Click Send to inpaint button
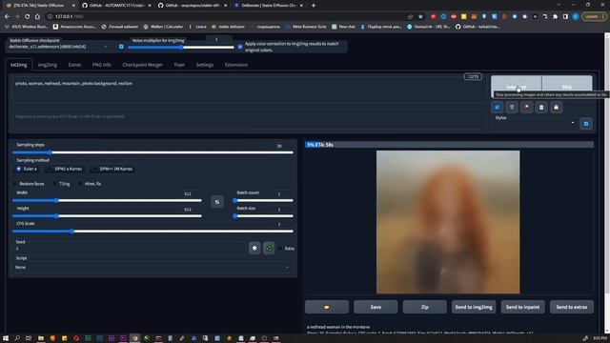610x343 pixels. click(x=522, y=307)
